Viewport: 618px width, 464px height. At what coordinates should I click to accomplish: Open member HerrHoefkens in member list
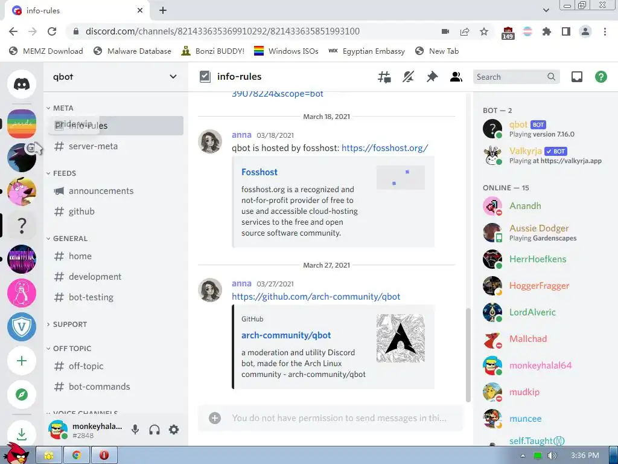click(x=545, y=259)
